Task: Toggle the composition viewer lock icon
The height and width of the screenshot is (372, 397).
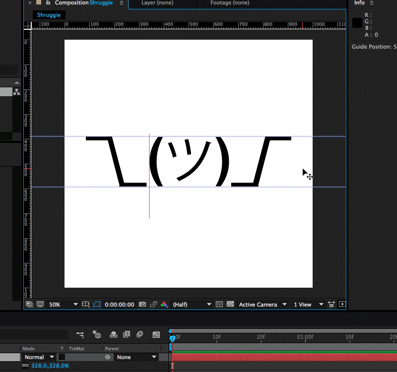Action: point(48,2)
